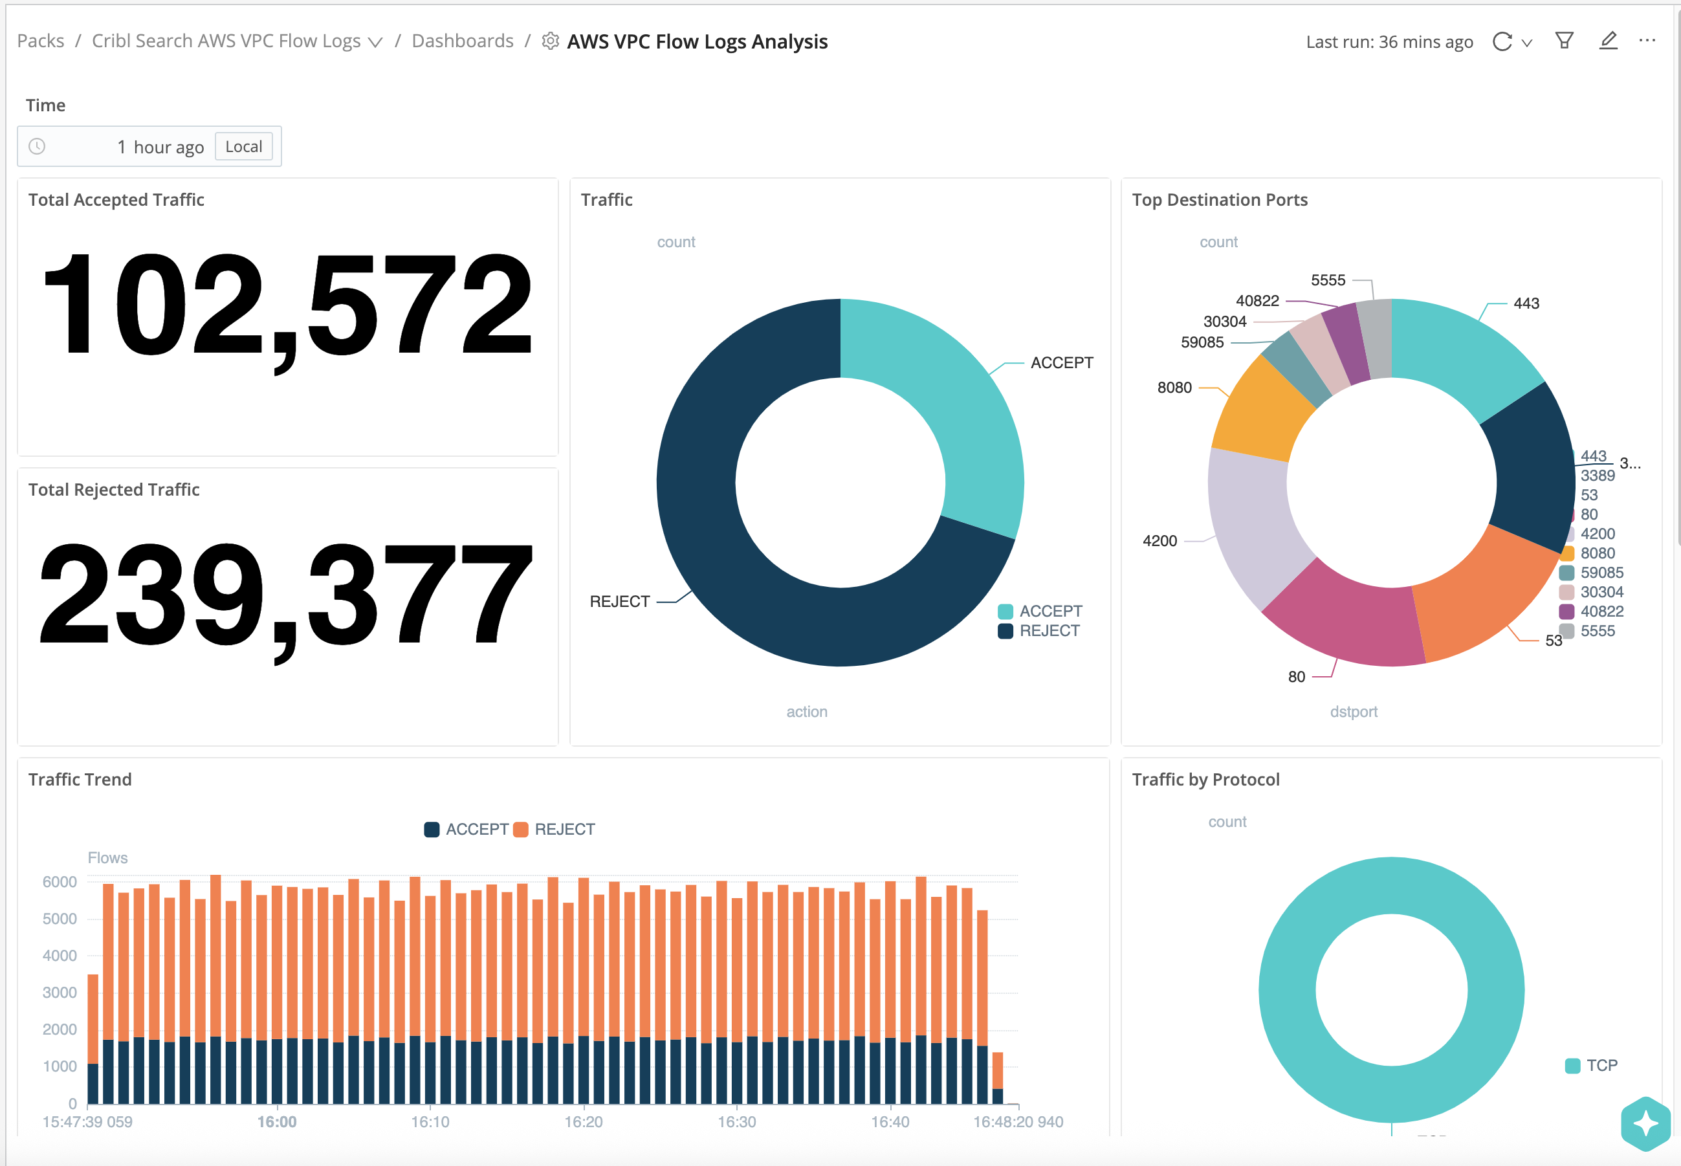Image resolution: width=1681 pixels, height=1166 pixels.
Task: Click the 16:30 tick on trend axis
Action: point(736,1122)
